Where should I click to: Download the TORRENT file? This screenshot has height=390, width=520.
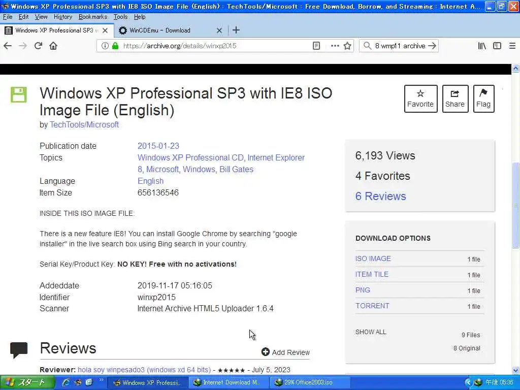[372, 306]
